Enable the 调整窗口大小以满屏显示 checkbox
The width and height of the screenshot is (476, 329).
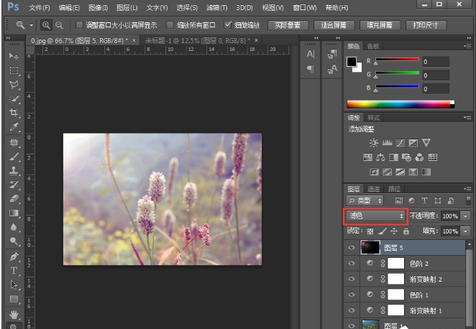(x=79, y=24)
